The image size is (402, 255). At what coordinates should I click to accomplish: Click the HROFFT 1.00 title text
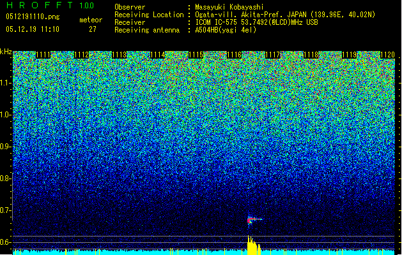click(x=50, y=5)
